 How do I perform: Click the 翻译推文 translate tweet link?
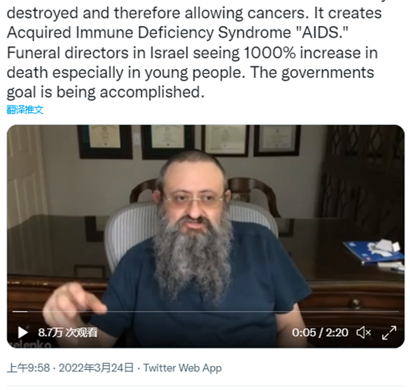pyautogui.click(x=25, y=109)
